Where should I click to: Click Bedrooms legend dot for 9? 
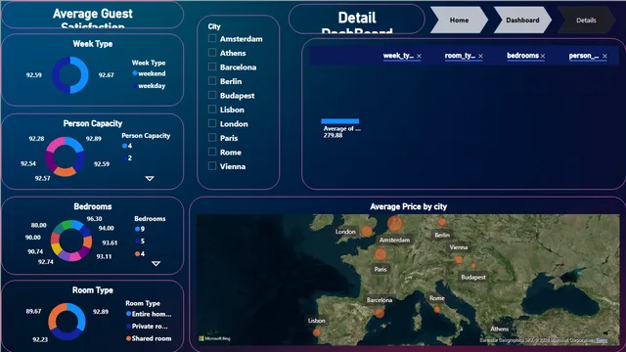(x=137, y=229)
